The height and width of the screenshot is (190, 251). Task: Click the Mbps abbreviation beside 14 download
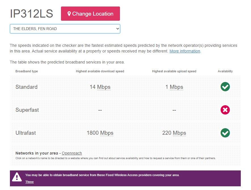[x=104, y=87]
